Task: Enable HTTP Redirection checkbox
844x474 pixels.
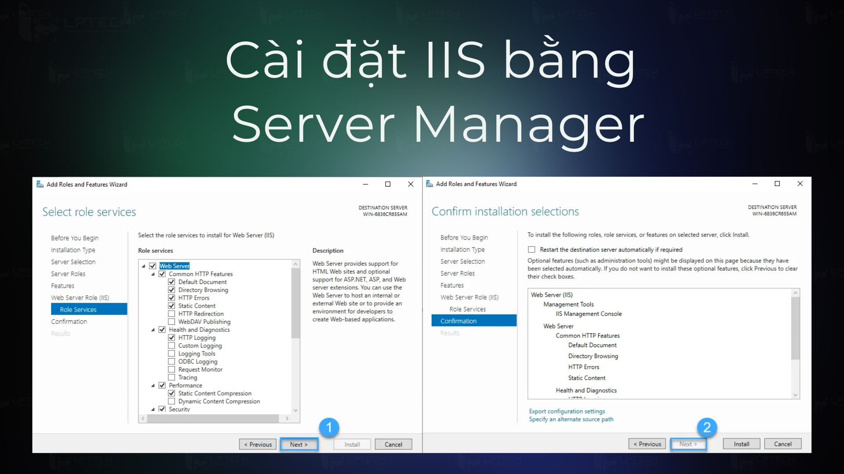Action: [172, 314]
